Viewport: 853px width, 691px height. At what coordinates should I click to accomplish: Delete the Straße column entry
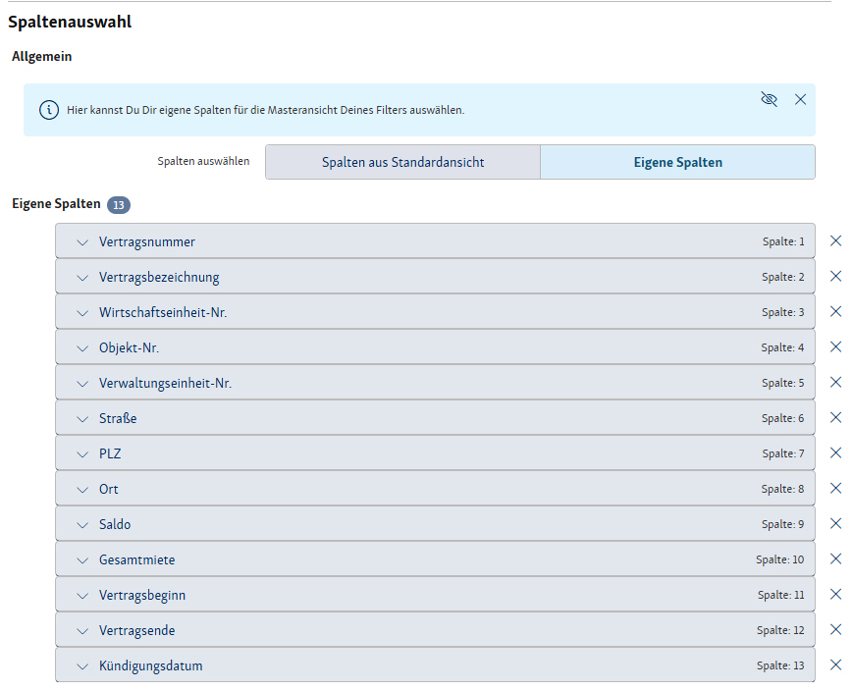[835, 418]
